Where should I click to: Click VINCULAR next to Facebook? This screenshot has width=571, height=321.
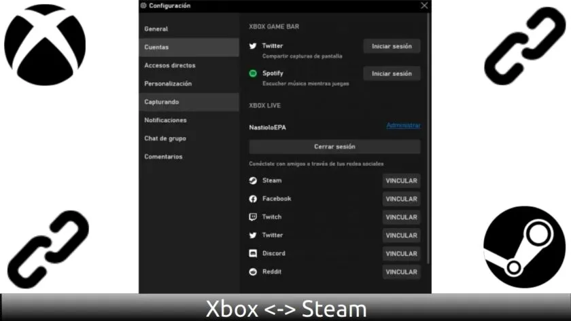tap(401, 199)
